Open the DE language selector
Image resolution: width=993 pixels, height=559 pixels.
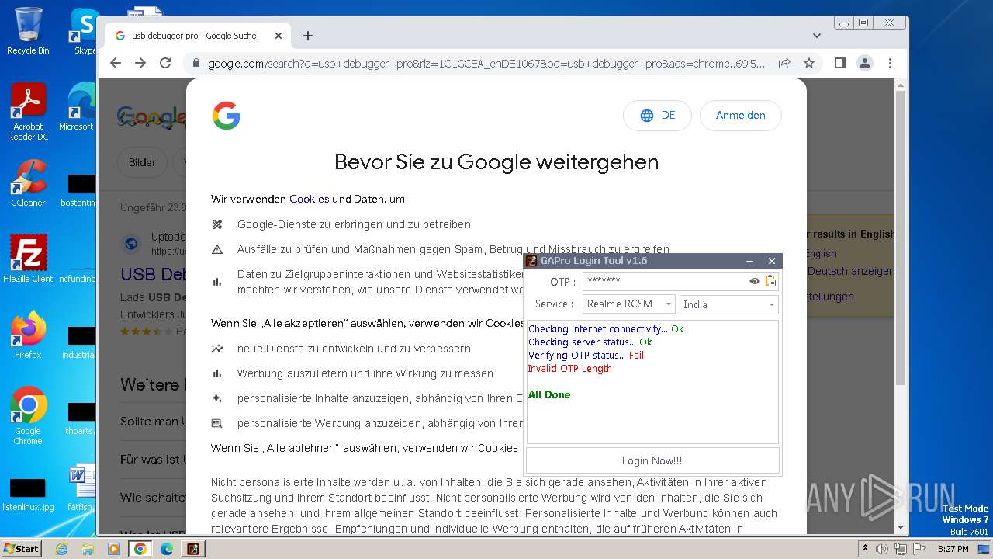click(657, 116)
